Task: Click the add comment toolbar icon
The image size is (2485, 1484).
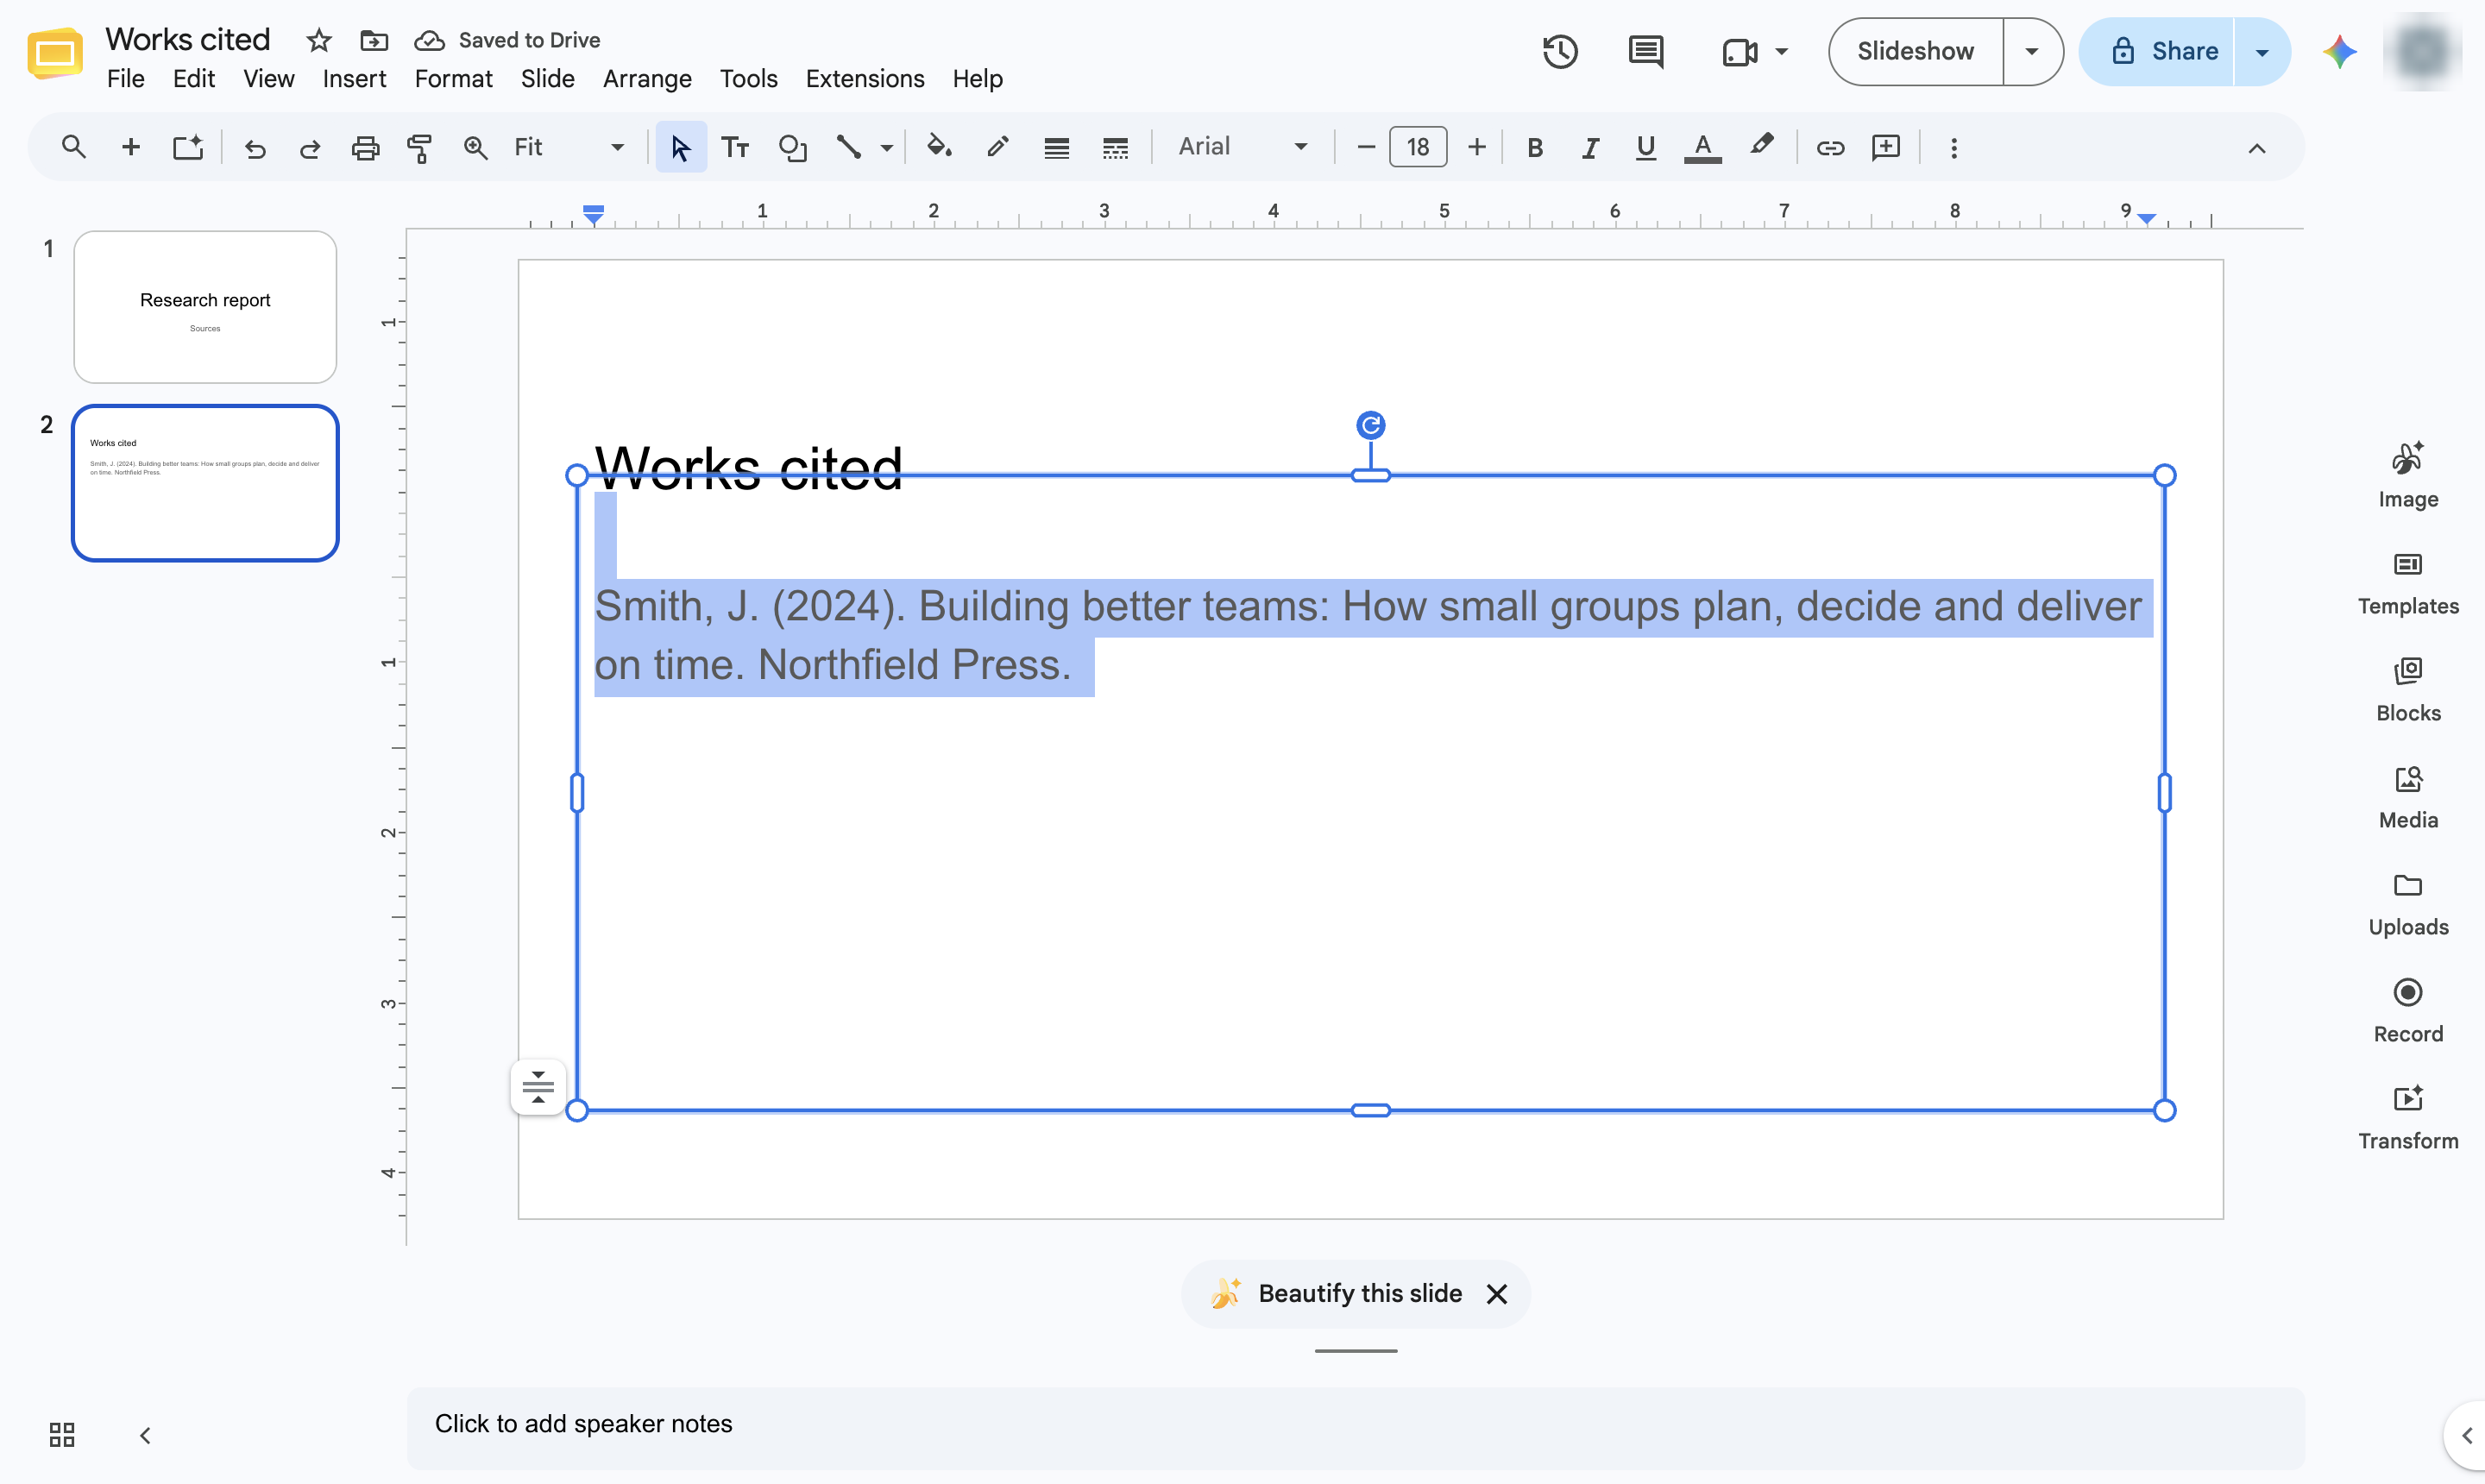Action: point(1885,148)
